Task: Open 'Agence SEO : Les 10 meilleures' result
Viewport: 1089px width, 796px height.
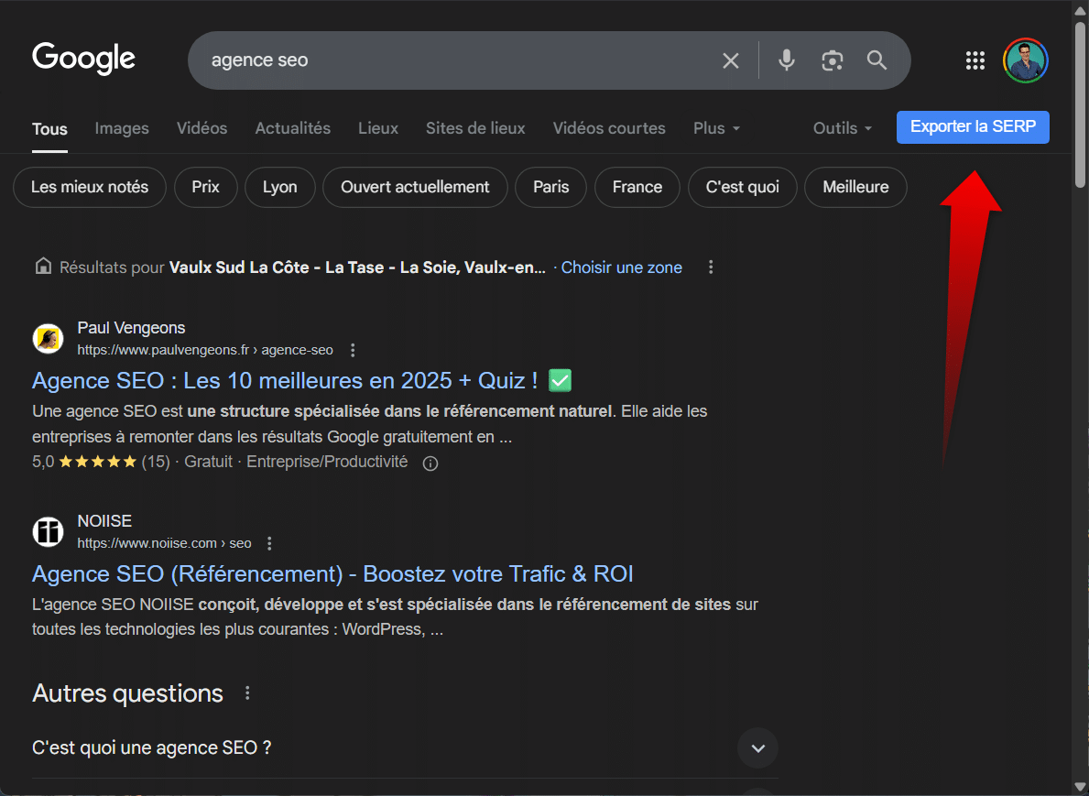Action: point(285,380)
